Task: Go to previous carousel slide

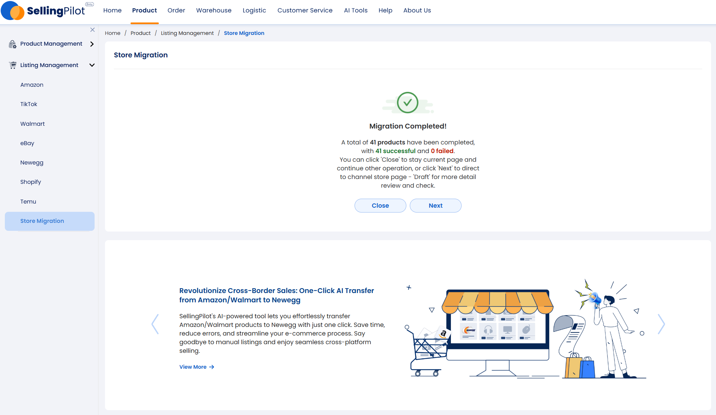Action: coord(155,324)
